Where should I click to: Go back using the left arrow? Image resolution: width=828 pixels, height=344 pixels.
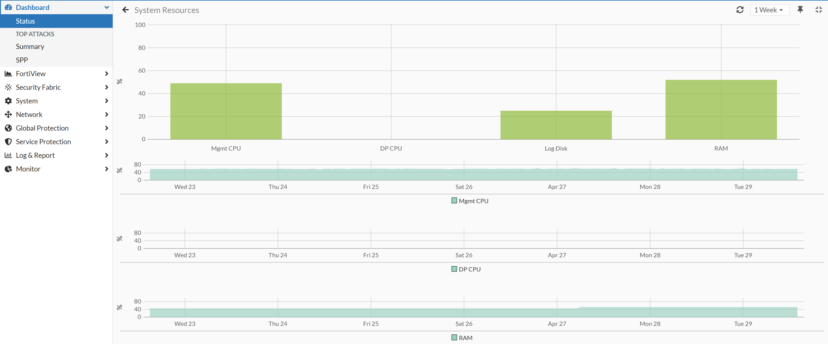click(125, 10)
